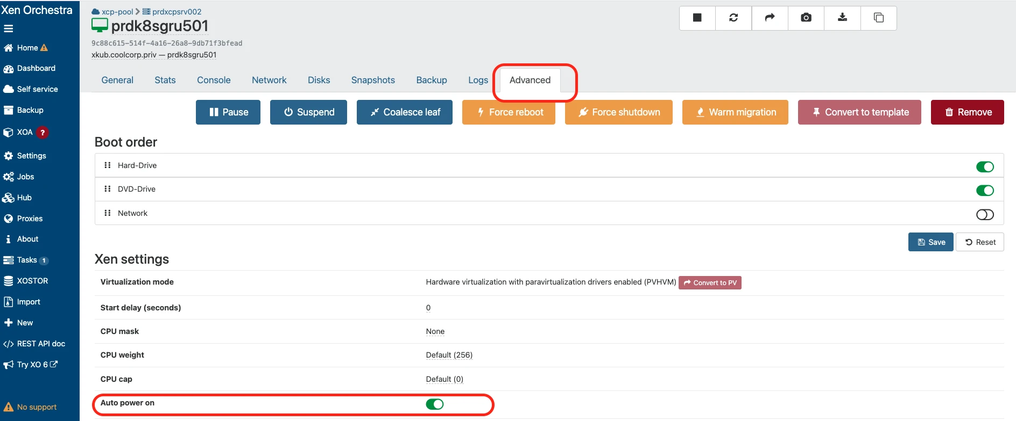
Task: Click the export VM download icon
Action: pyautogui.click(x=843, y=18)
